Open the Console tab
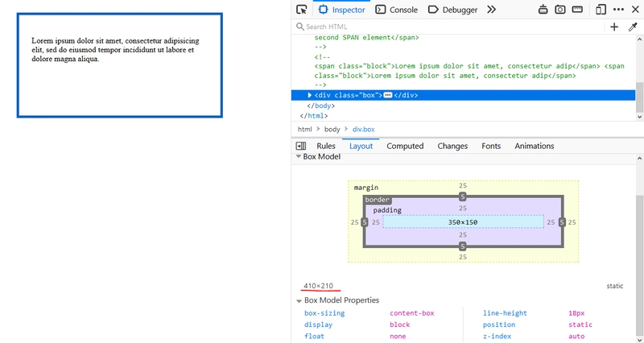644x343 pixels. pyautogui.click(x=397, y=10)
